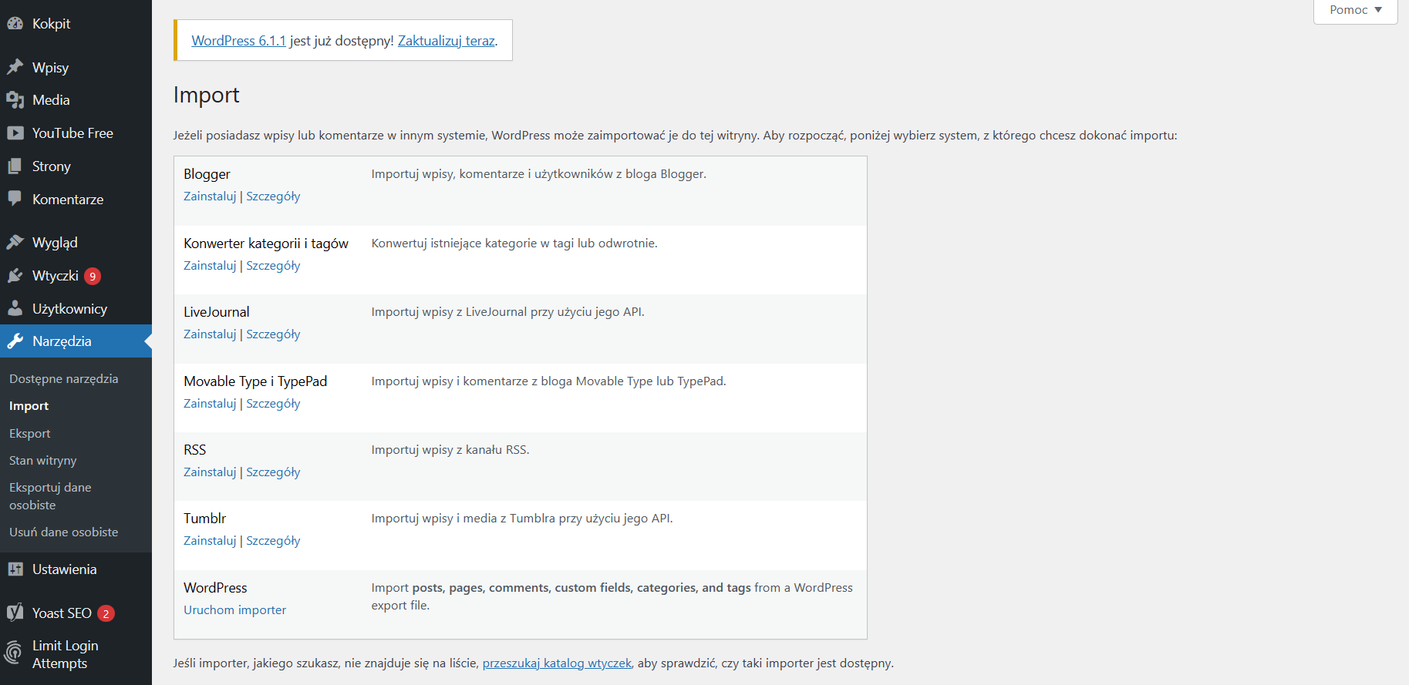
Task: Click the Wpisy pushpin icon
Action: point(15,68)
